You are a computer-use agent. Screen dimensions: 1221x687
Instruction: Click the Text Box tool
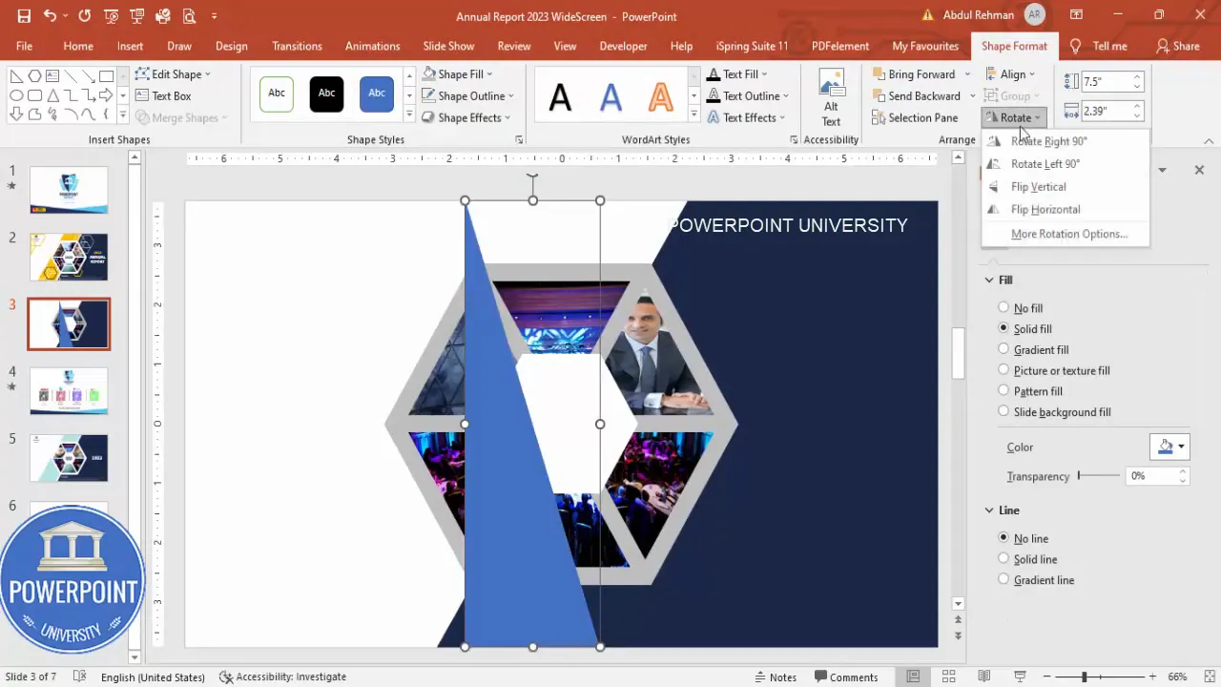[163, 95]
